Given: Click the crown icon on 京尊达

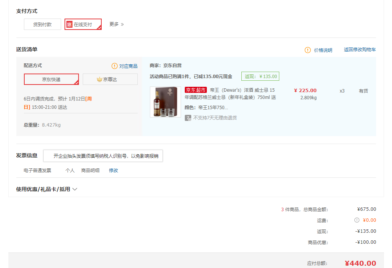Looking at the screenshot, I should point(99,79).
